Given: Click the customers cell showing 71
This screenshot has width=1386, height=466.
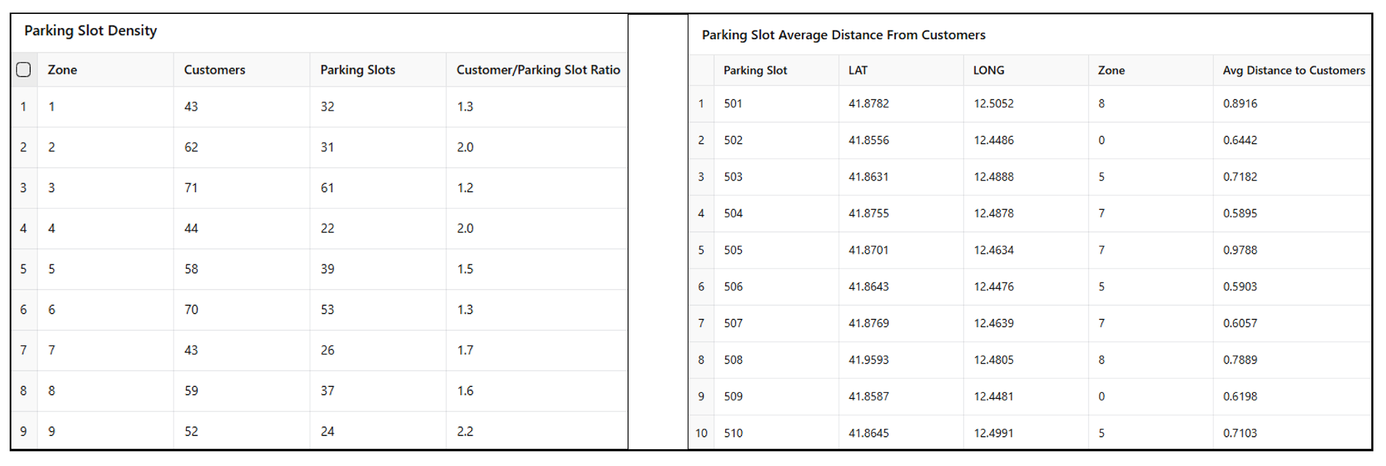Looking at the screenshot, I should pyautogui.click(x=191, y=188).
